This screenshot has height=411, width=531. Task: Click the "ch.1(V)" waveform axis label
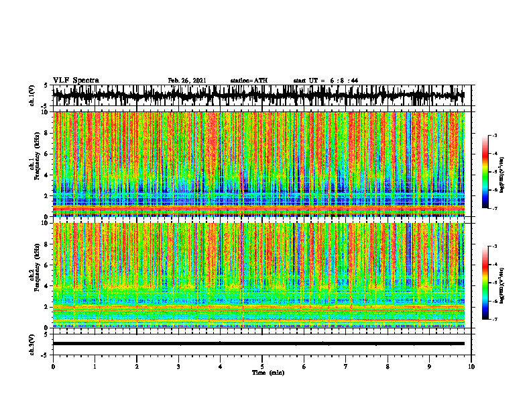click(32, 95)
